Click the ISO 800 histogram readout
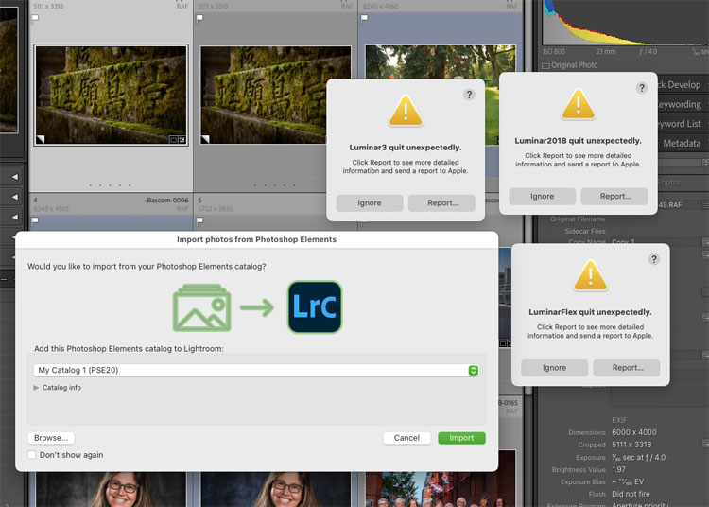The image size is (709, 507). click(x=554, y=52)
